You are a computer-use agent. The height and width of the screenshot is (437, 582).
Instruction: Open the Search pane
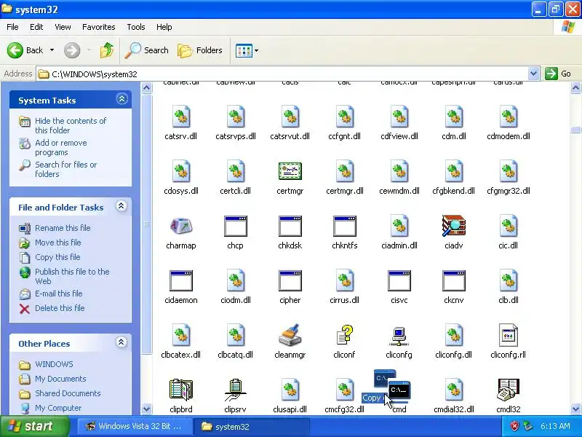147,50
